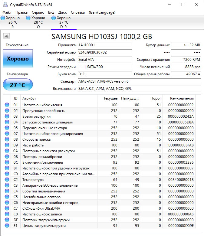This screenshot has width=204, height=236.
Task: Click the previous disk arrow icon
Action: pyautogui.click(x=6, y=36)
